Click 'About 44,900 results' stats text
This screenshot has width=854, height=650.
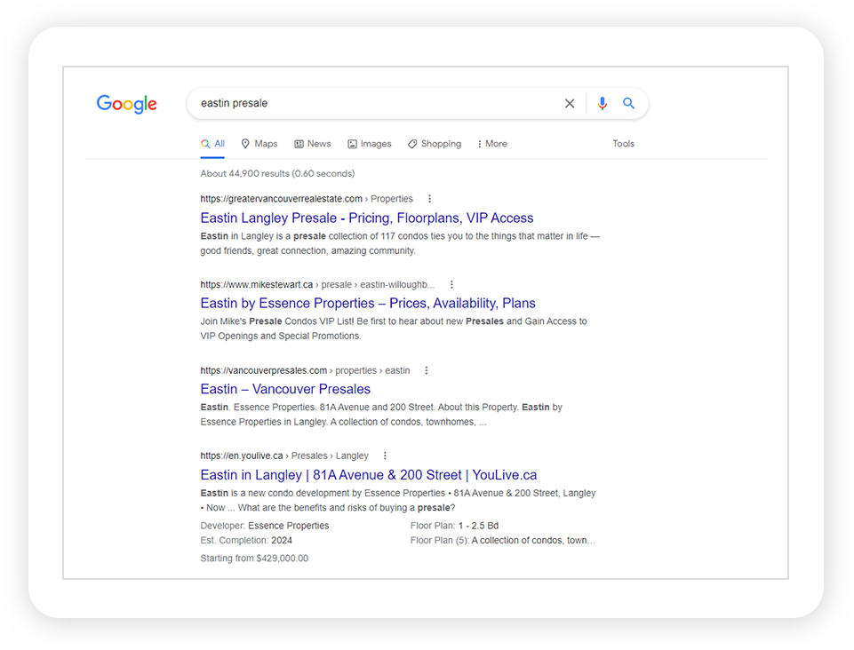(x=277, y=174)
